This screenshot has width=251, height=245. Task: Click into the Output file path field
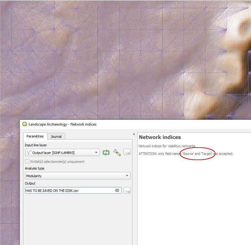pos(73,190)
